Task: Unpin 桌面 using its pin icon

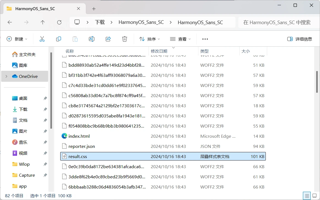Action: (x=45, y=98)
